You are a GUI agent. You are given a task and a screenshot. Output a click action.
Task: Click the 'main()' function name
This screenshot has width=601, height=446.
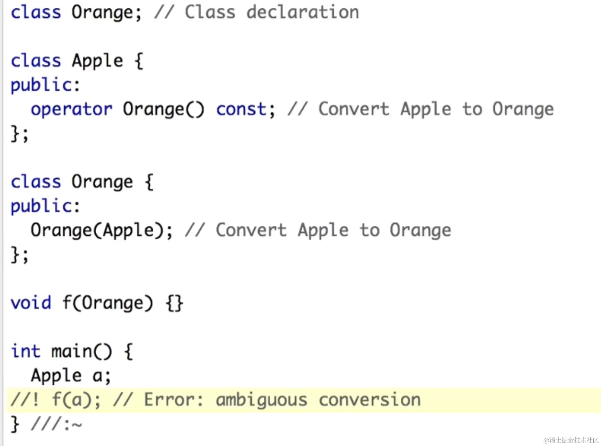coord(81,351)
